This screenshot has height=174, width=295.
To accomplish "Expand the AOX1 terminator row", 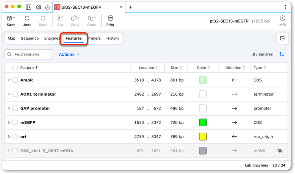I will 9,94.
